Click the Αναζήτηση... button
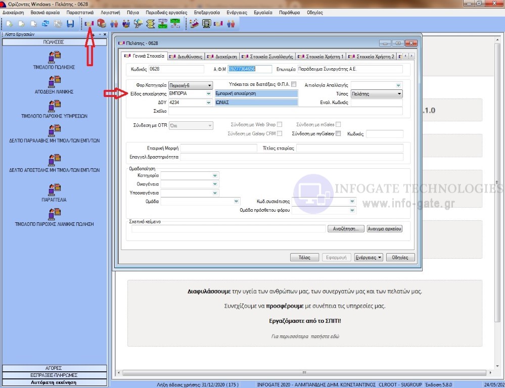505x388 pixels. [346, 229]
